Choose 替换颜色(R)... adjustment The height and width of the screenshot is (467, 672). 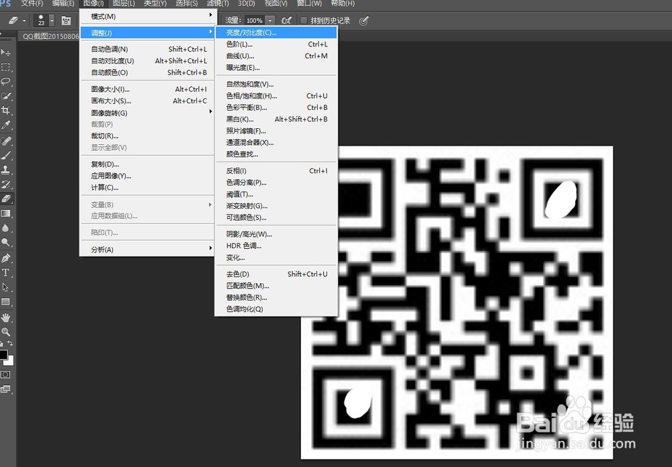[x=276, y=297]
